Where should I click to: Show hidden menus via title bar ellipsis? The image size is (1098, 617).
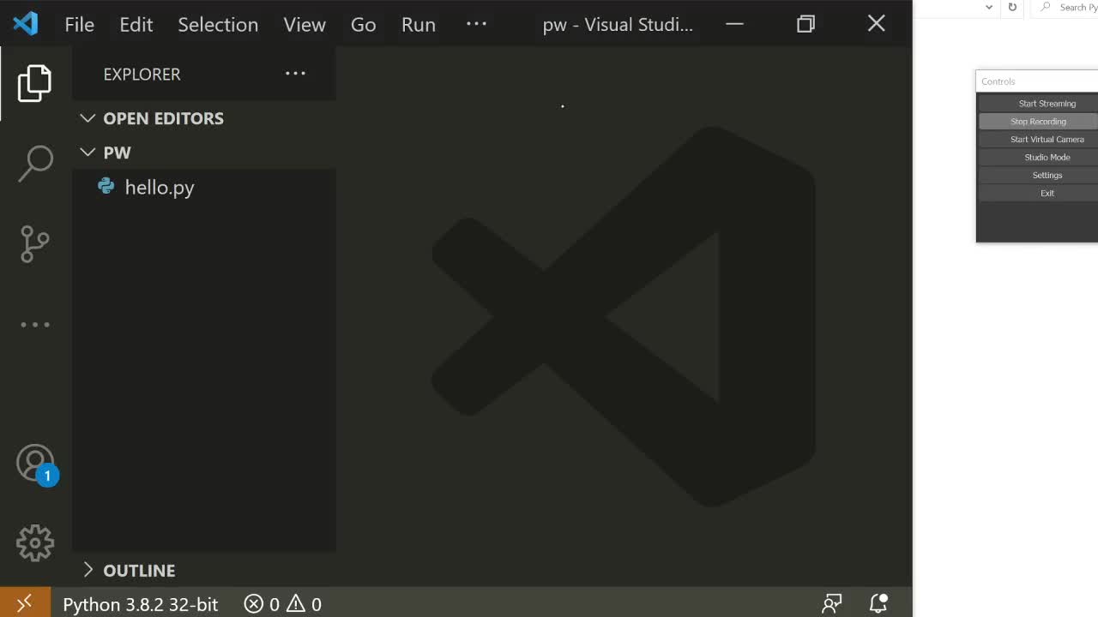[x=476, y=24]
